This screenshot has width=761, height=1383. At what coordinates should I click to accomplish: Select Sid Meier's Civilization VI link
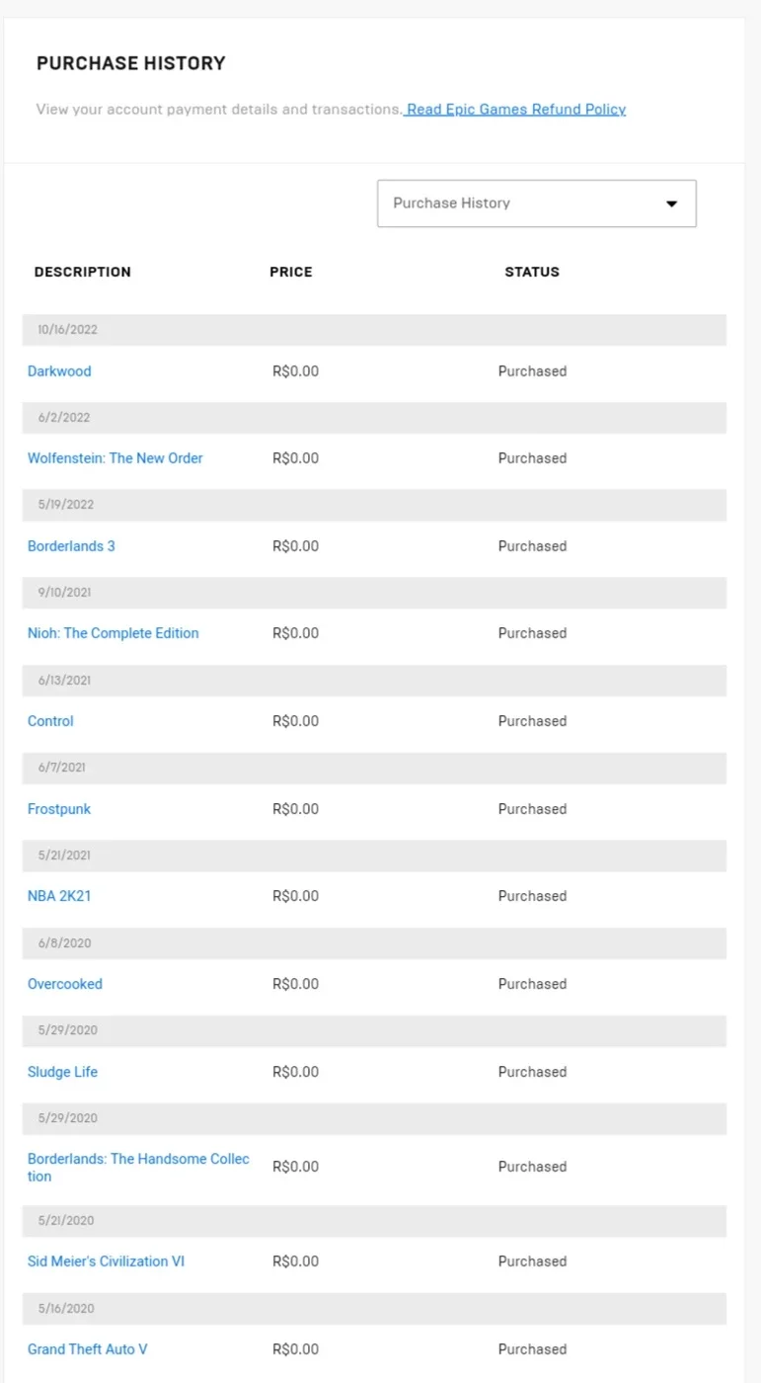point(106,1261)
